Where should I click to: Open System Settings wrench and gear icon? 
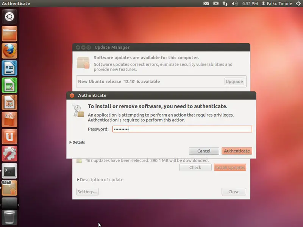coord(9,154)
